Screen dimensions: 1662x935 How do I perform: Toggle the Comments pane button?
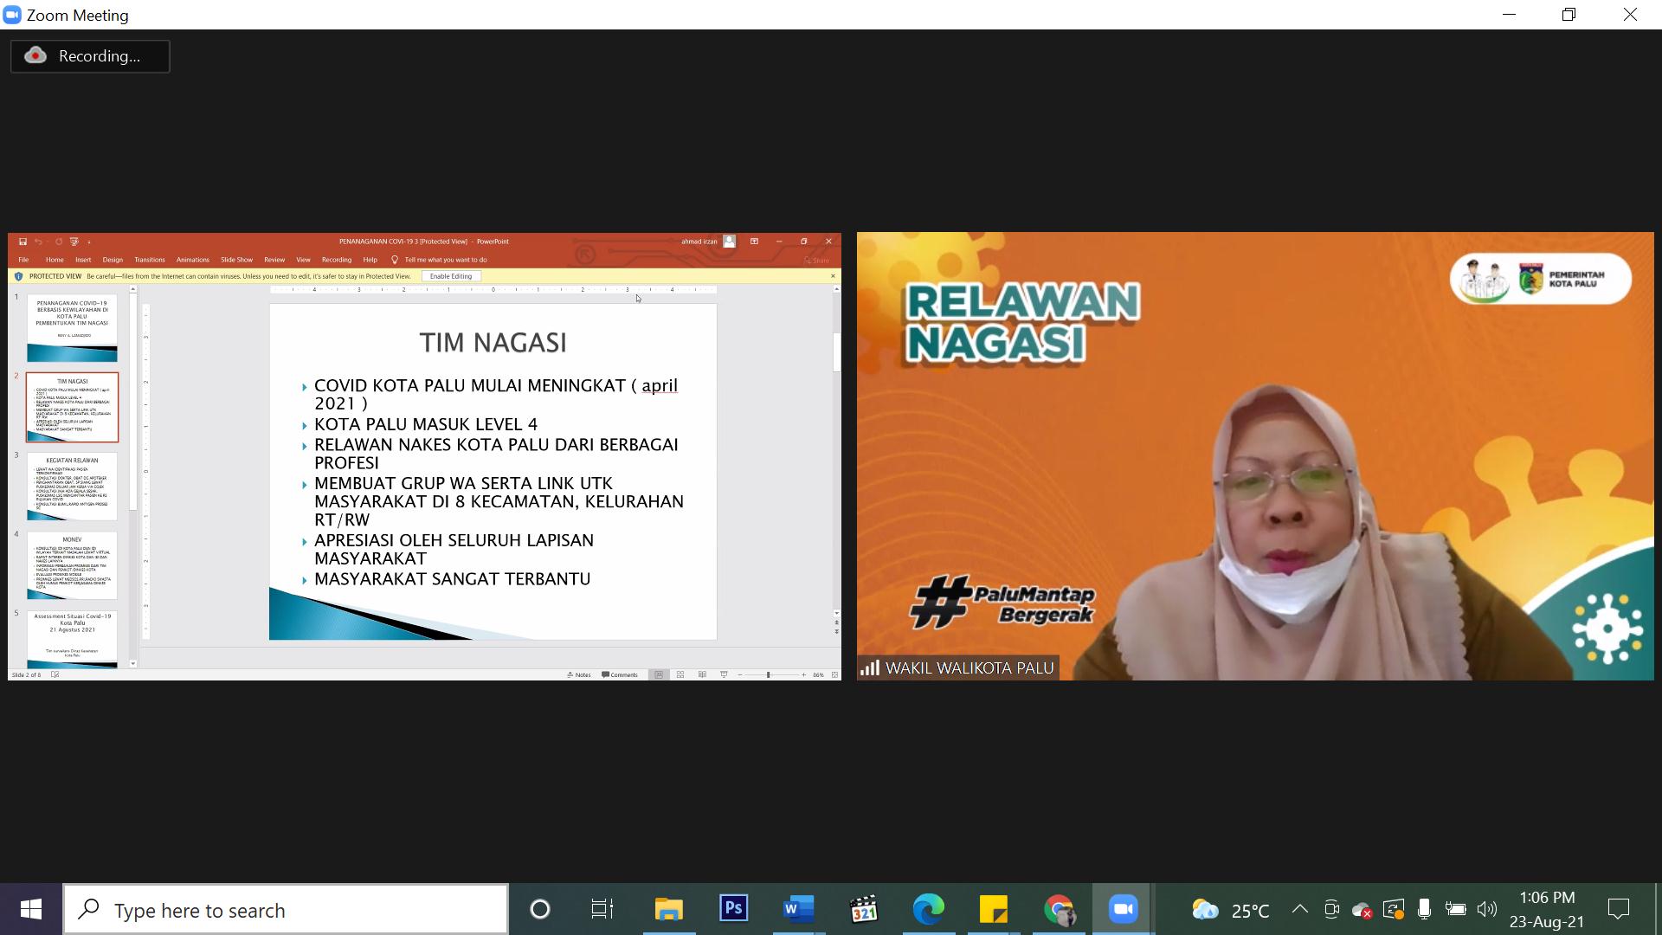tap(620, 674)
